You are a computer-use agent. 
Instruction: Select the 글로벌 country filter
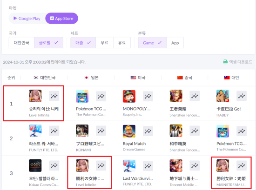tap(49, 43)
